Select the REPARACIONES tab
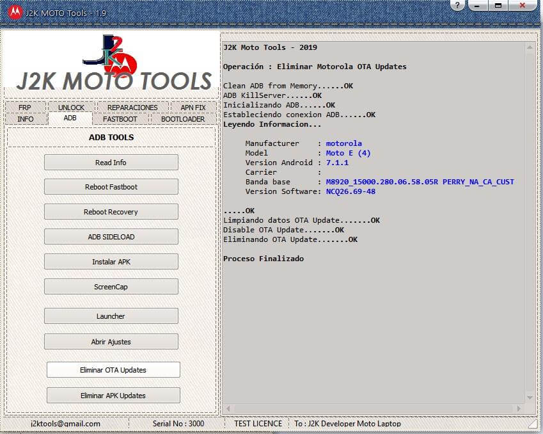The image size is (543, 434). point(132,108)
